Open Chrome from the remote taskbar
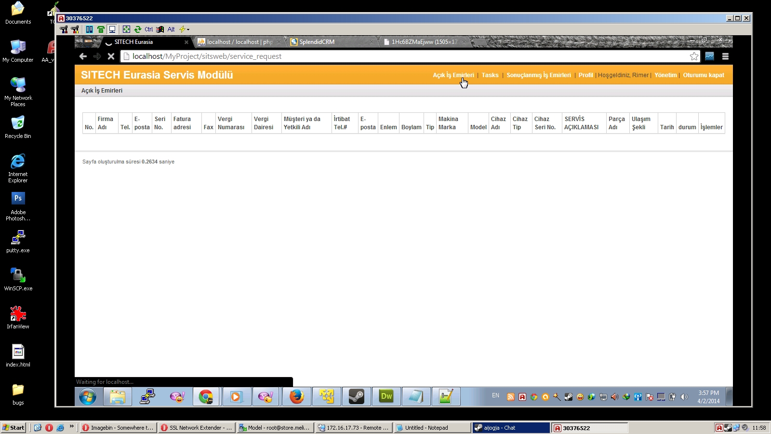Screen dimensions: 771x434 point(206,397)
